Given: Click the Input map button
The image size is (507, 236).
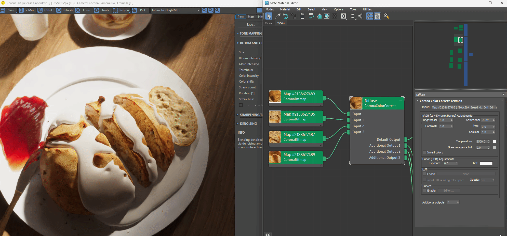Looking at the screenshot, I should (464, 107).
